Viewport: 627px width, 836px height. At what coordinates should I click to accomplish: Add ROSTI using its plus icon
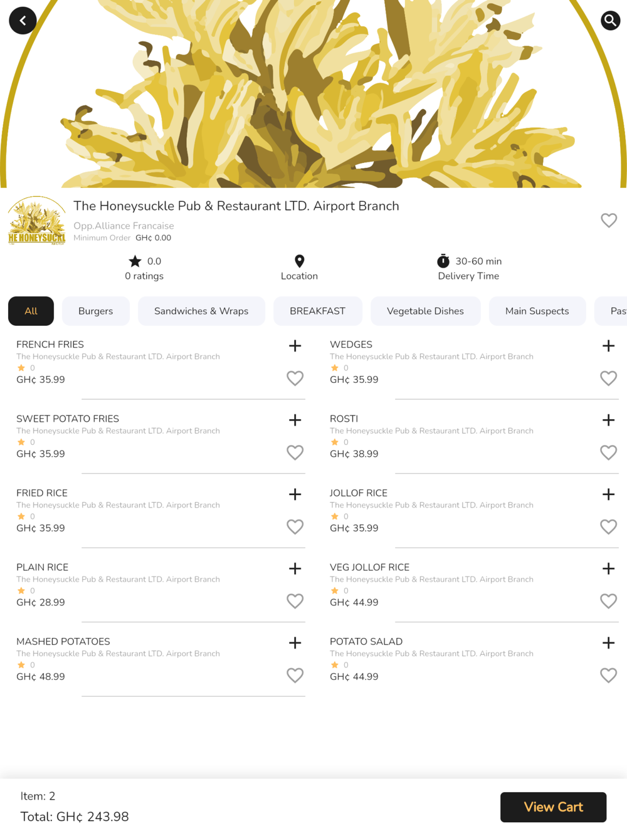point(608,420)
